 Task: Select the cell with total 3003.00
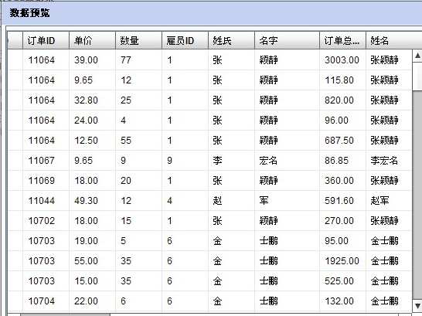(342, 60)
